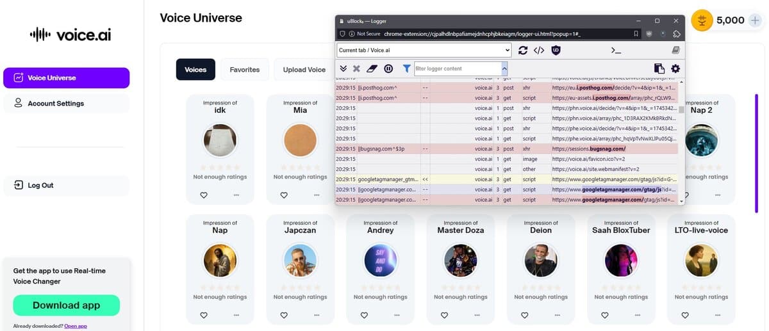Clear logger entries with the X icon
This screenshot has height=331, width=769.
pos(357,69)
